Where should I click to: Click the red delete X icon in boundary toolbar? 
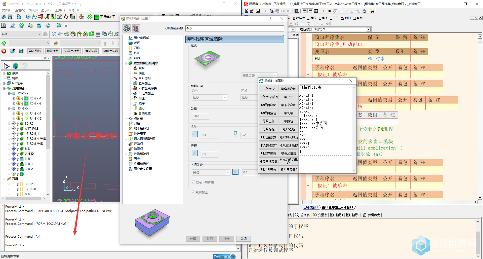(x=4, y=51)
